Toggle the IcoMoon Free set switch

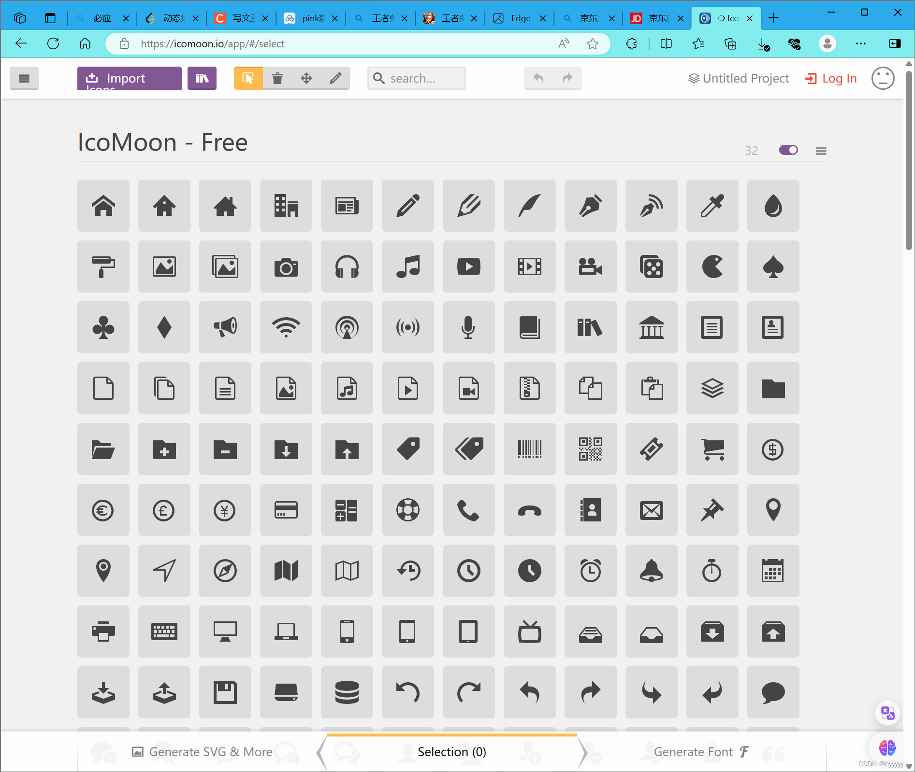coord(788,150)
